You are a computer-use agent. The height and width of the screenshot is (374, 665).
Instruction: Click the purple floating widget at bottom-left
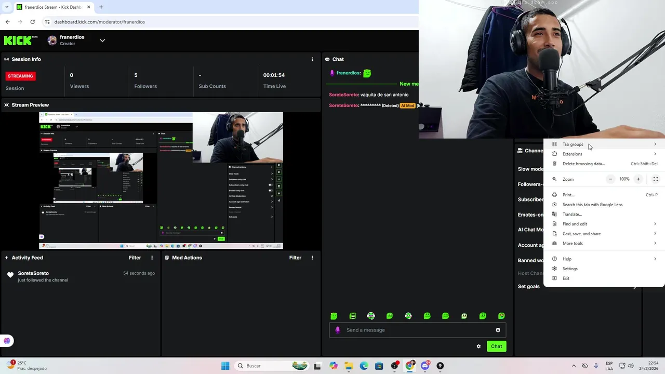click(x=7, y=341)
